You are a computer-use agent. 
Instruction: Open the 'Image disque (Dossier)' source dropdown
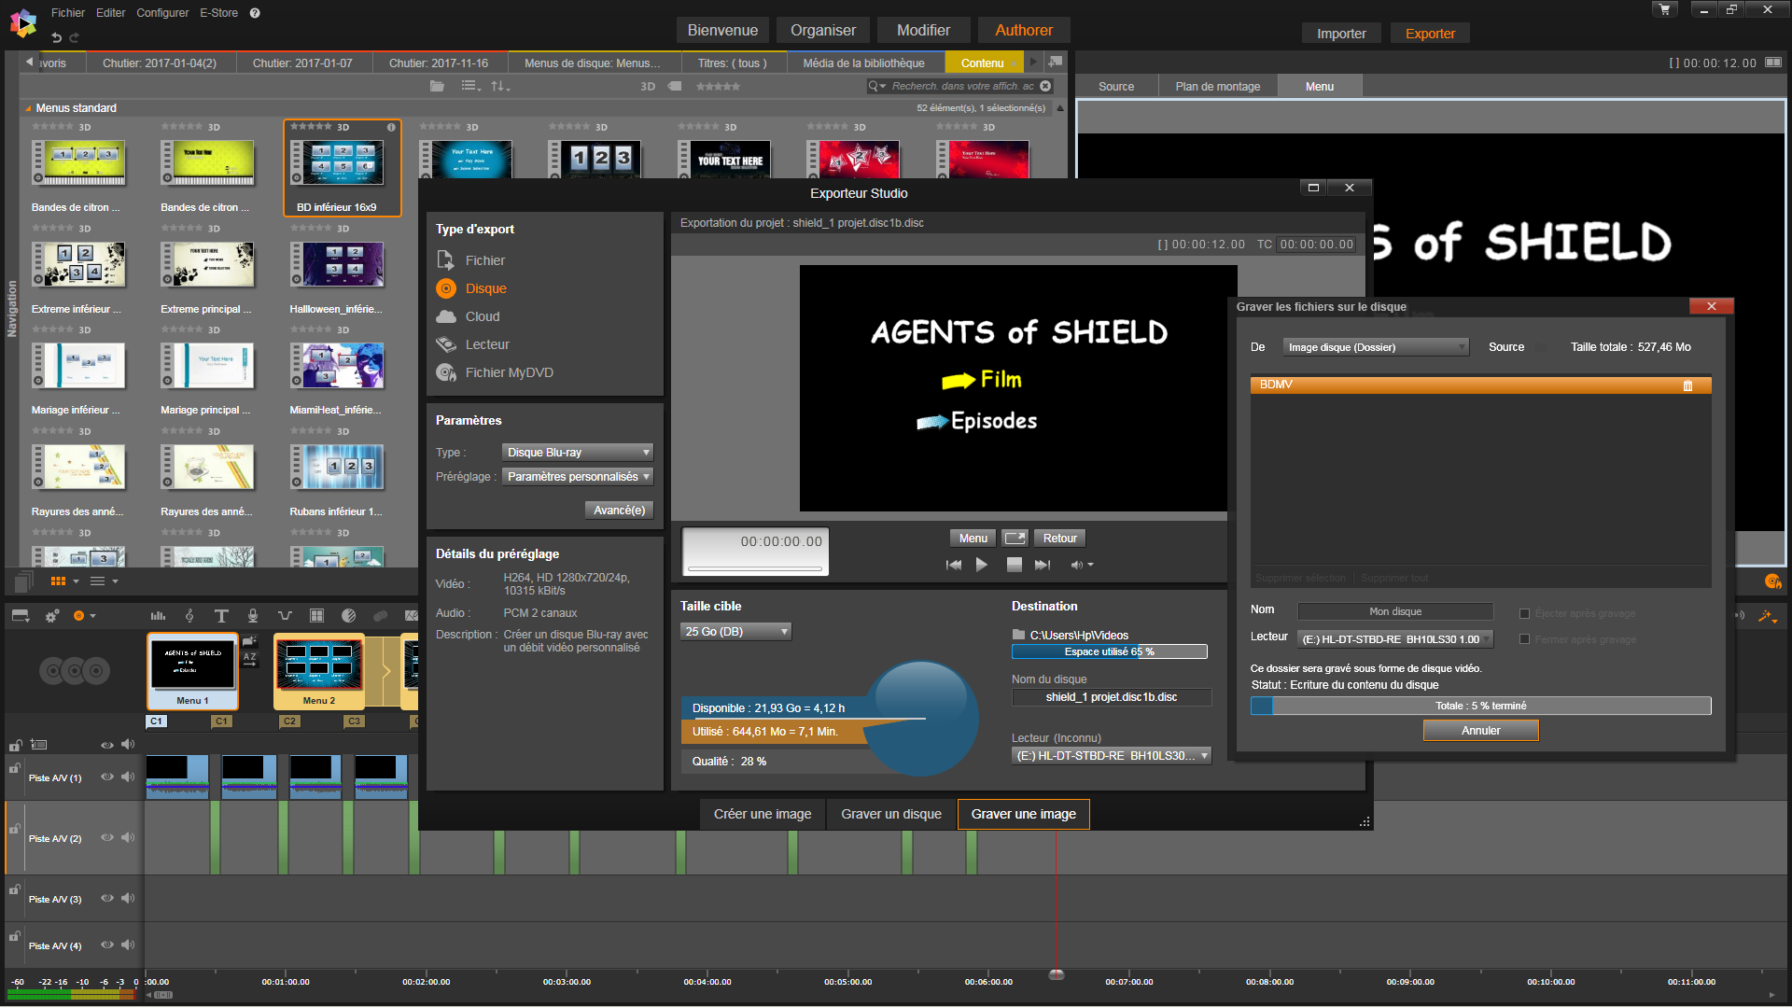coord(1376,347)
